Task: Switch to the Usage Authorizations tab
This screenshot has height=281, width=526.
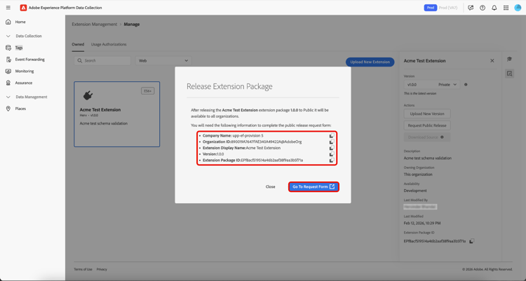Action: coord(109,44)
